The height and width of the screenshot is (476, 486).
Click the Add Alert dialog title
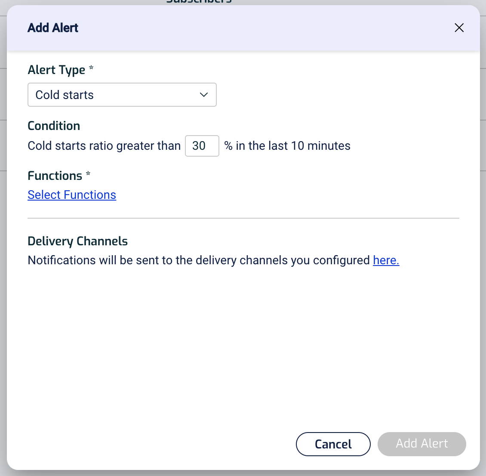[53, 28]
